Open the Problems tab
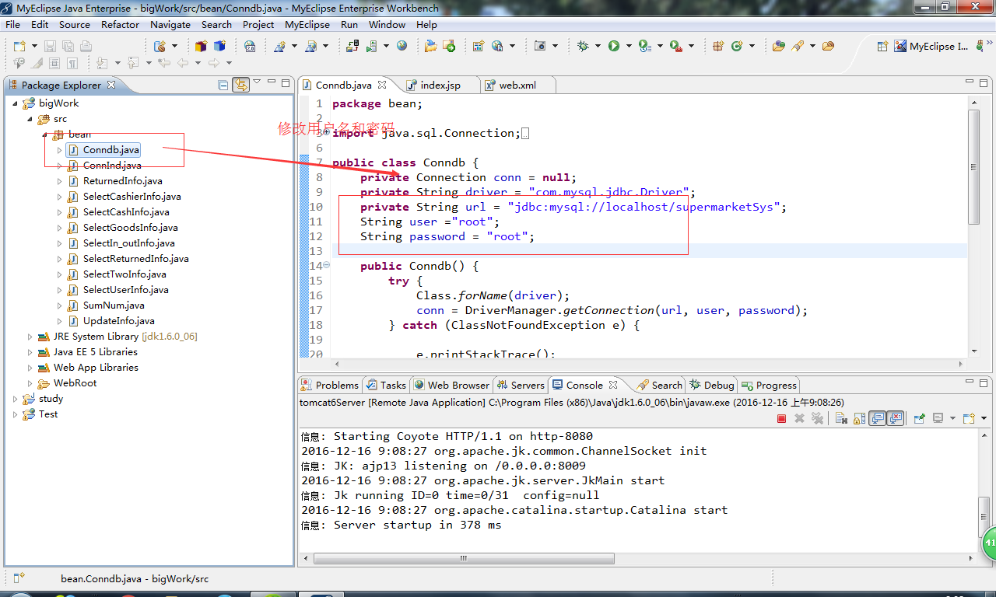The image size is (996, 597). tap(330, 385)
